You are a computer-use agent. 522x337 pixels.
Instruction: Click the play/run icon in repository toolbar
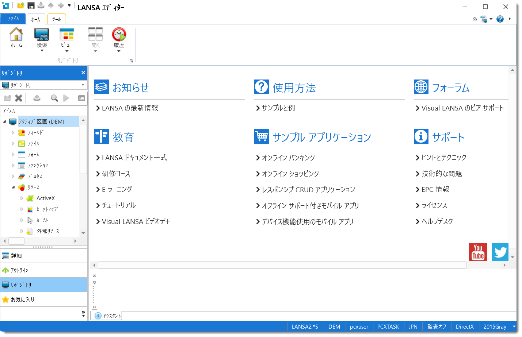(x=66, y=98)
